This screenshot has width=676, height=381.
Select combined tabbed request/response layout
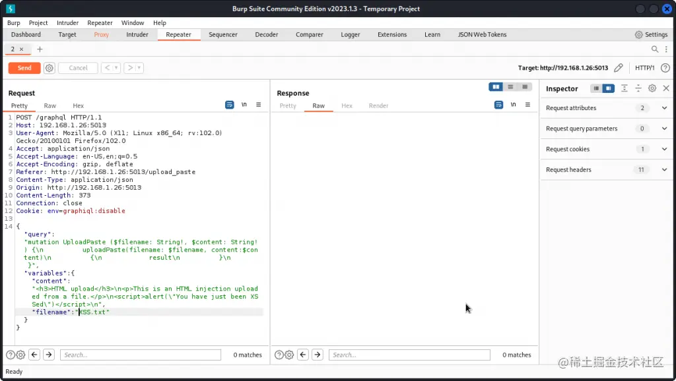[525, 87]
